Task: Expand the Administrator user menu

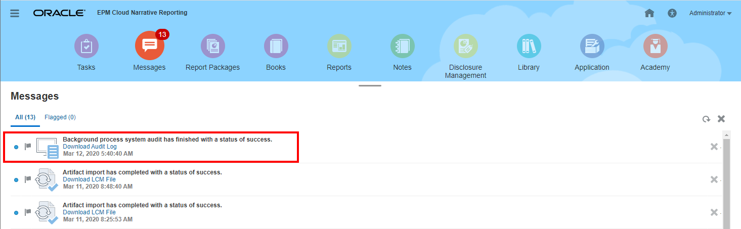Action: coord(710,13)
